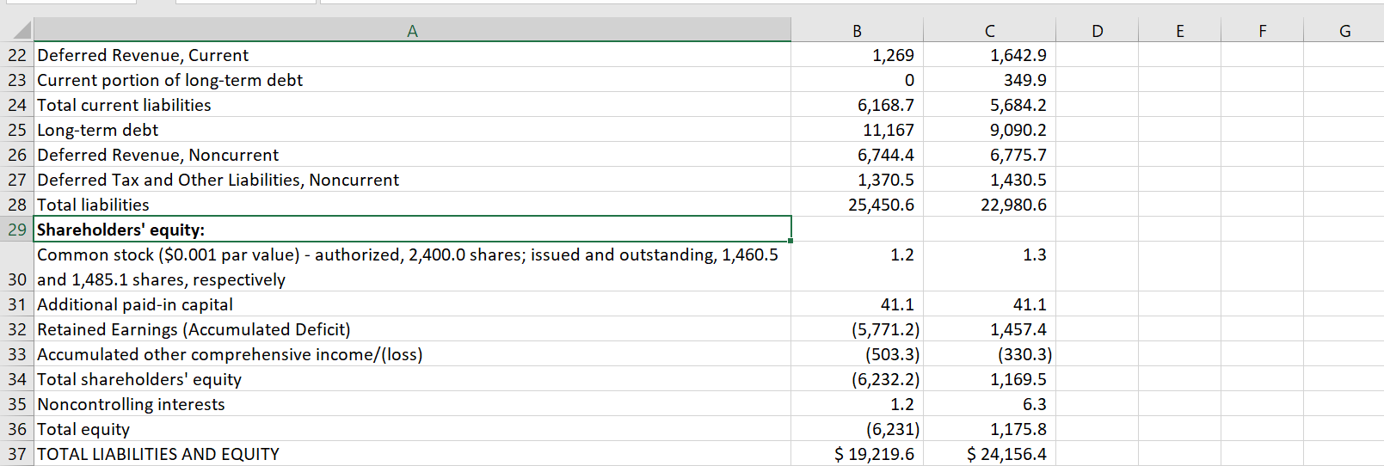The height and width of the screenshot is (466, 1384).
Task: Click value (330.3) in column C
Action: point(989,354)
